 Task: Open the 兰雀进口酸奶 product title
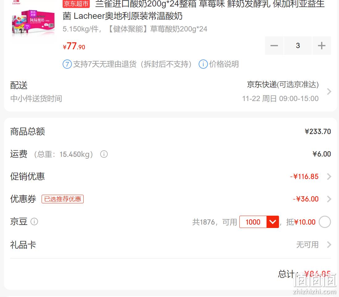[194, 10]
